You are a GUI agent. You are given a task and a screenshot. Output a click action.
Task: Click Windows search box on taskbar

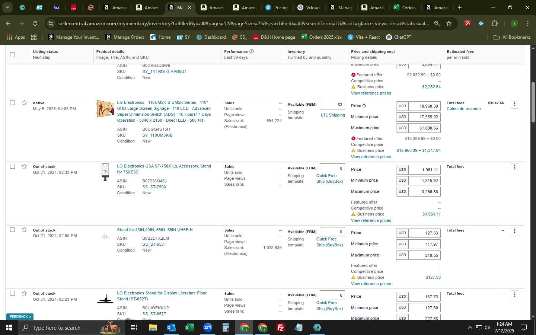pyautogui.click(x=71, y=328)
